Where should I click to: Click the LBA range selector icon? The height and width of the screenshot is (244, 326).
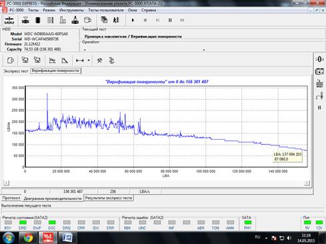[80, 61]
